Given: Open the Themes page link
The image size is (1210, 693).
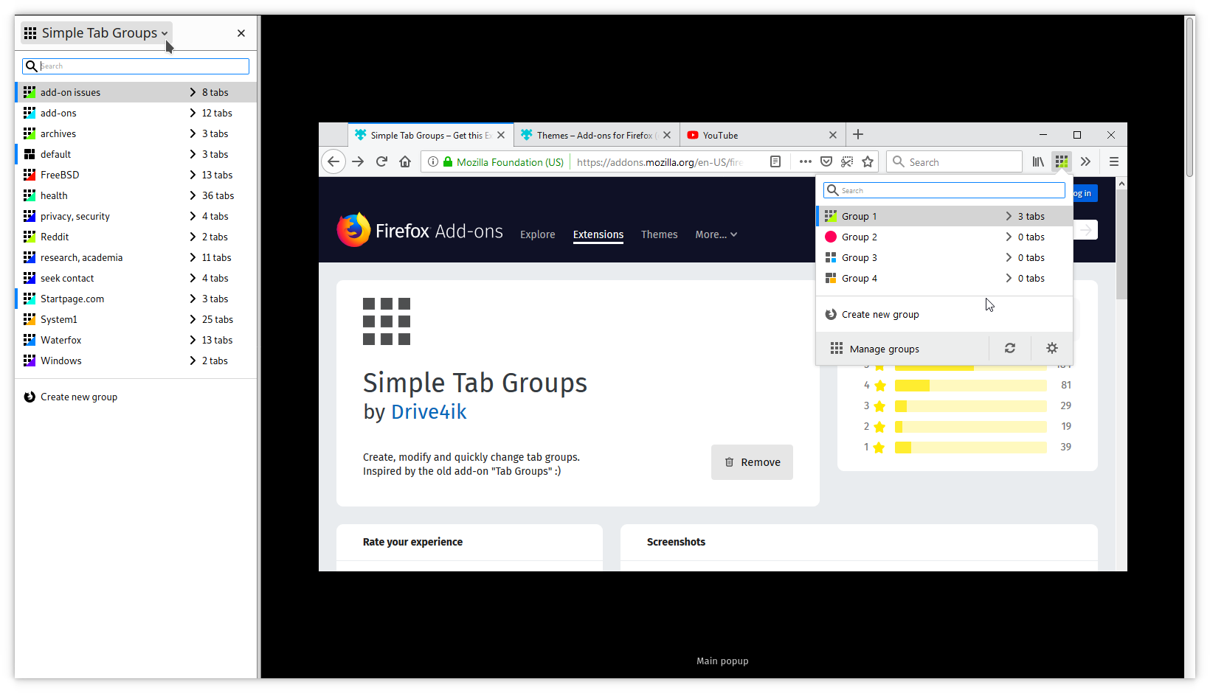Looking at the screenshot, I should [x=660, y=234].
